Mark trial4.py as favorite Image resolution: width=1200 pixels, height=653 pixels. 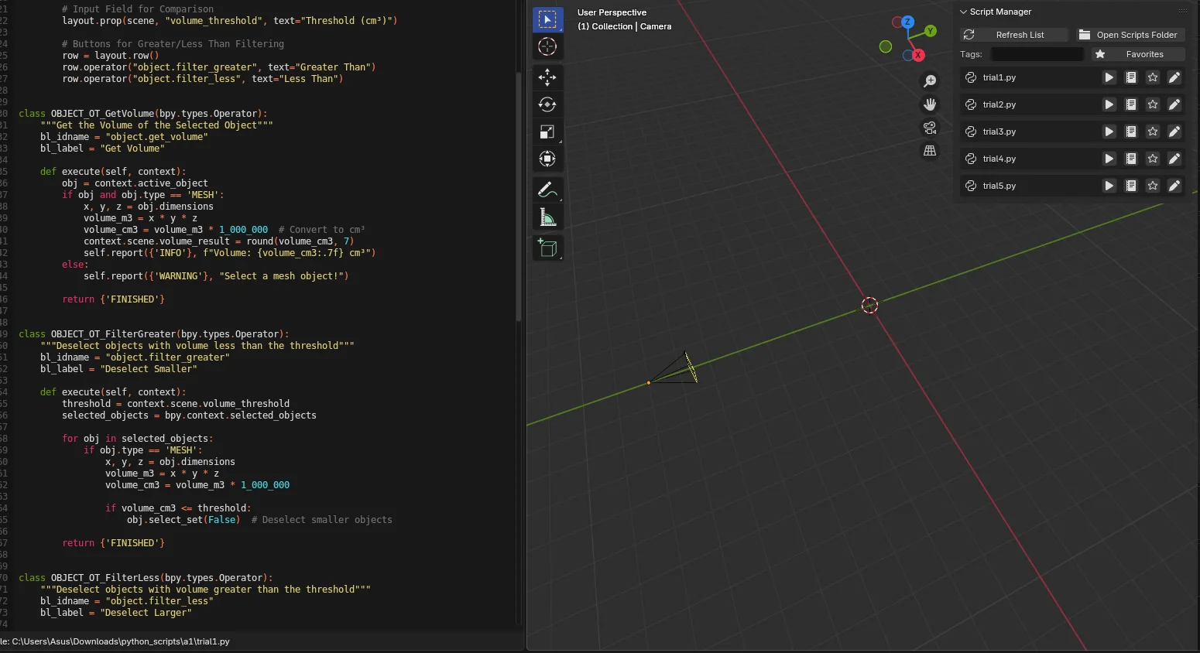click(1153, 159)
